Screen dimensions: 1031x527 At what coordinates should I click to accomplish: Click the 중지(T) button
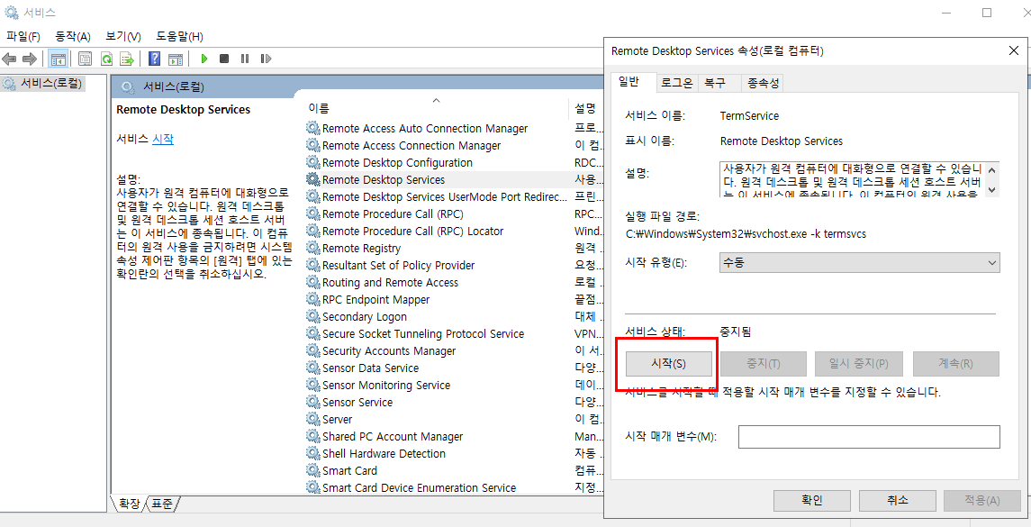(x=764, y=363)
